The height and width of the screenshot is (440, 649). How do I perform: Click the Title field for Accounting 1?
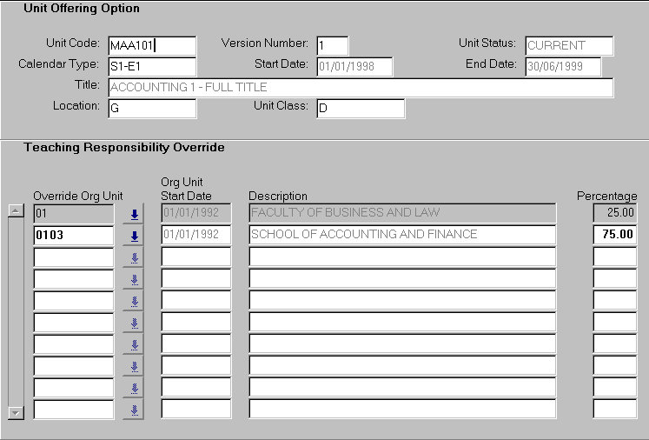coord(361,87)
